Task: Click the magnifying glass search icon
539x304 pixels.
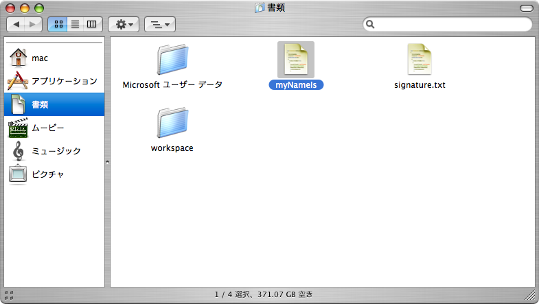Action: pos(370,24)
